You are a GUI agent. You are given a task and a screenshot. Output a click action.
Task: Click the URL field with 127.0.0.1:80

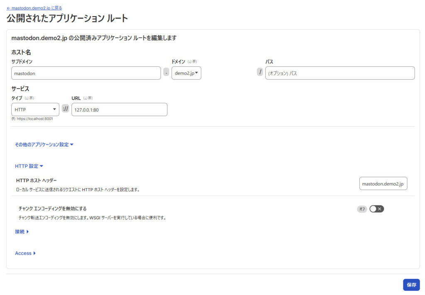(119, 109)
